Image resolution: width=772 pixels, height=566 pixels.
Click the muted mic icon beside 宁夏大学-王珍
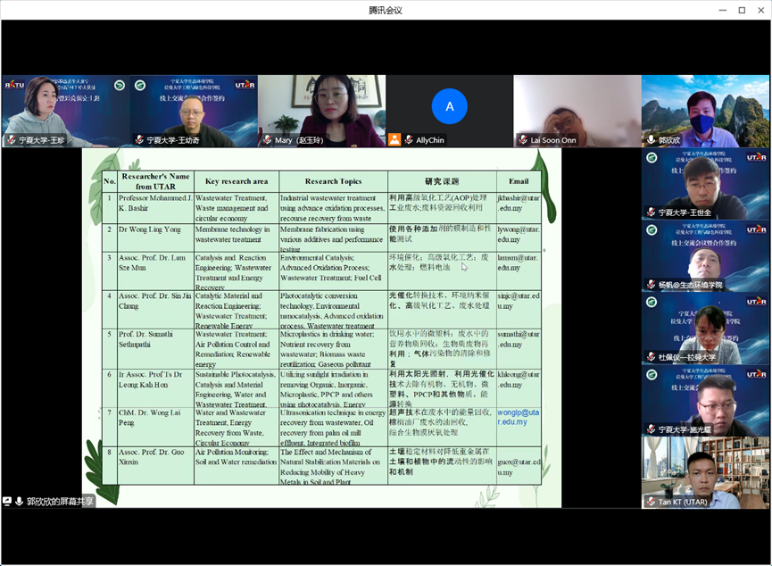pos(11,140)
